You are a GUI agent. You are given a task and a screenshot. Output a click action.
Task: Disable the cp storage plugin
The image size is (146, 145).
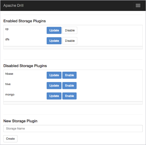tap(70, 30)
